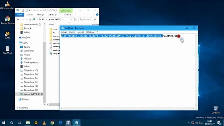Launch AIMP from the taskbar

(x=36, y=122)
